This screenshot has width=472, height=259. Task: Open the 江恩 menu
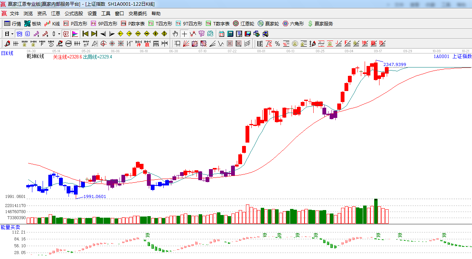click(56, 14)
